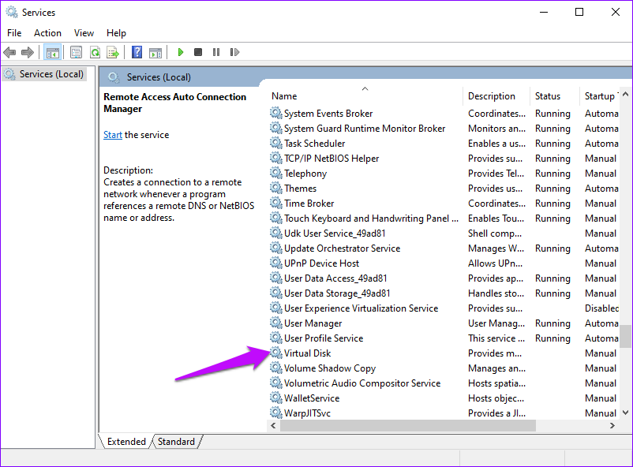Image resolution: width=633 pixels, height=467 pixels.
Task: Click 'Provides a JI...' description cell
Action: point(496,413)
